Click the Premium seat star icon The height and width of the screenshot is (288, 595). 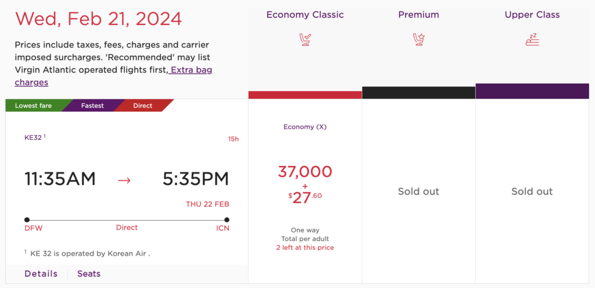click(418, 39)
